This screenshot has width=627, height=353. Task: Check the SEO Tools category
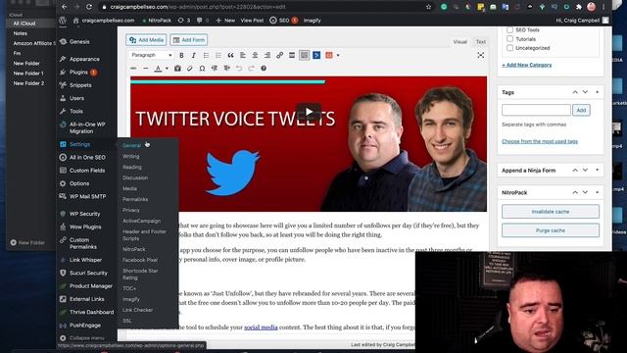[509, 30]
